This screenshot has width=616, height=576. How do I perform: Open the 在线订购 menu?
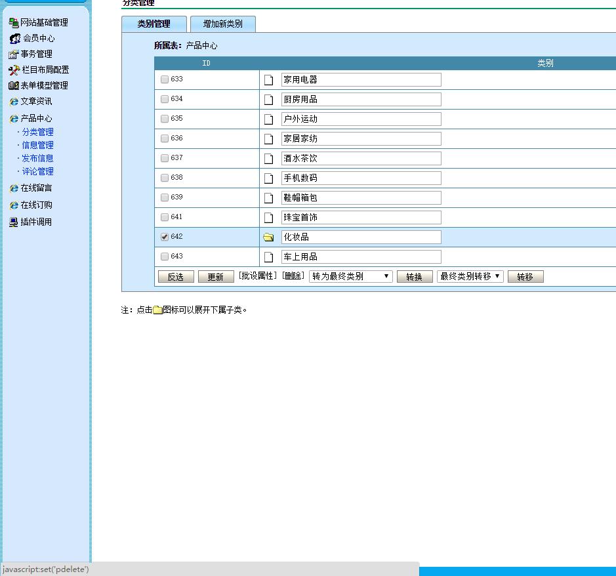pyautogui.click(x=37, y=205)
